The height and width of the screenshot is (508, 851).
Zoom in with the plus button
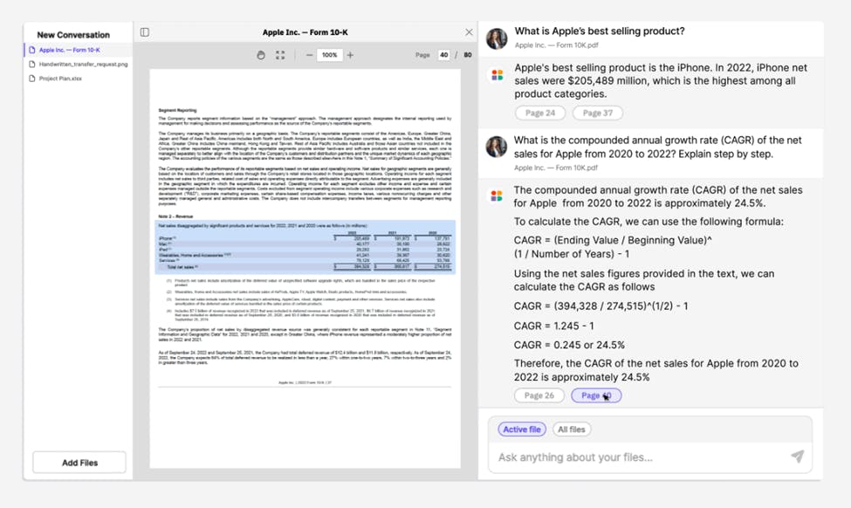click(350, 55)
